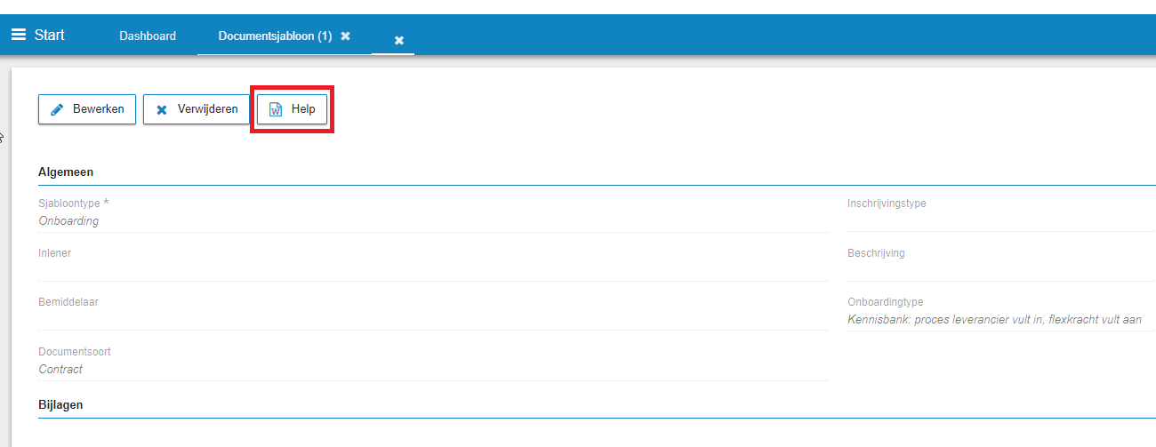Click the Word document icon on Help
Image resolution: width=1156 pixels, height=447 pixels.
(276, 110)
